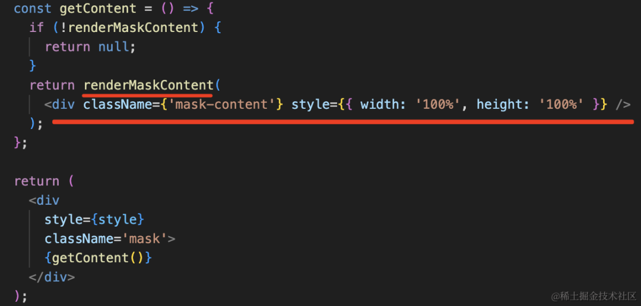Click the getContent function name declaration
Image resolution: width=641 pixels, height=306 pixels.
98,8
